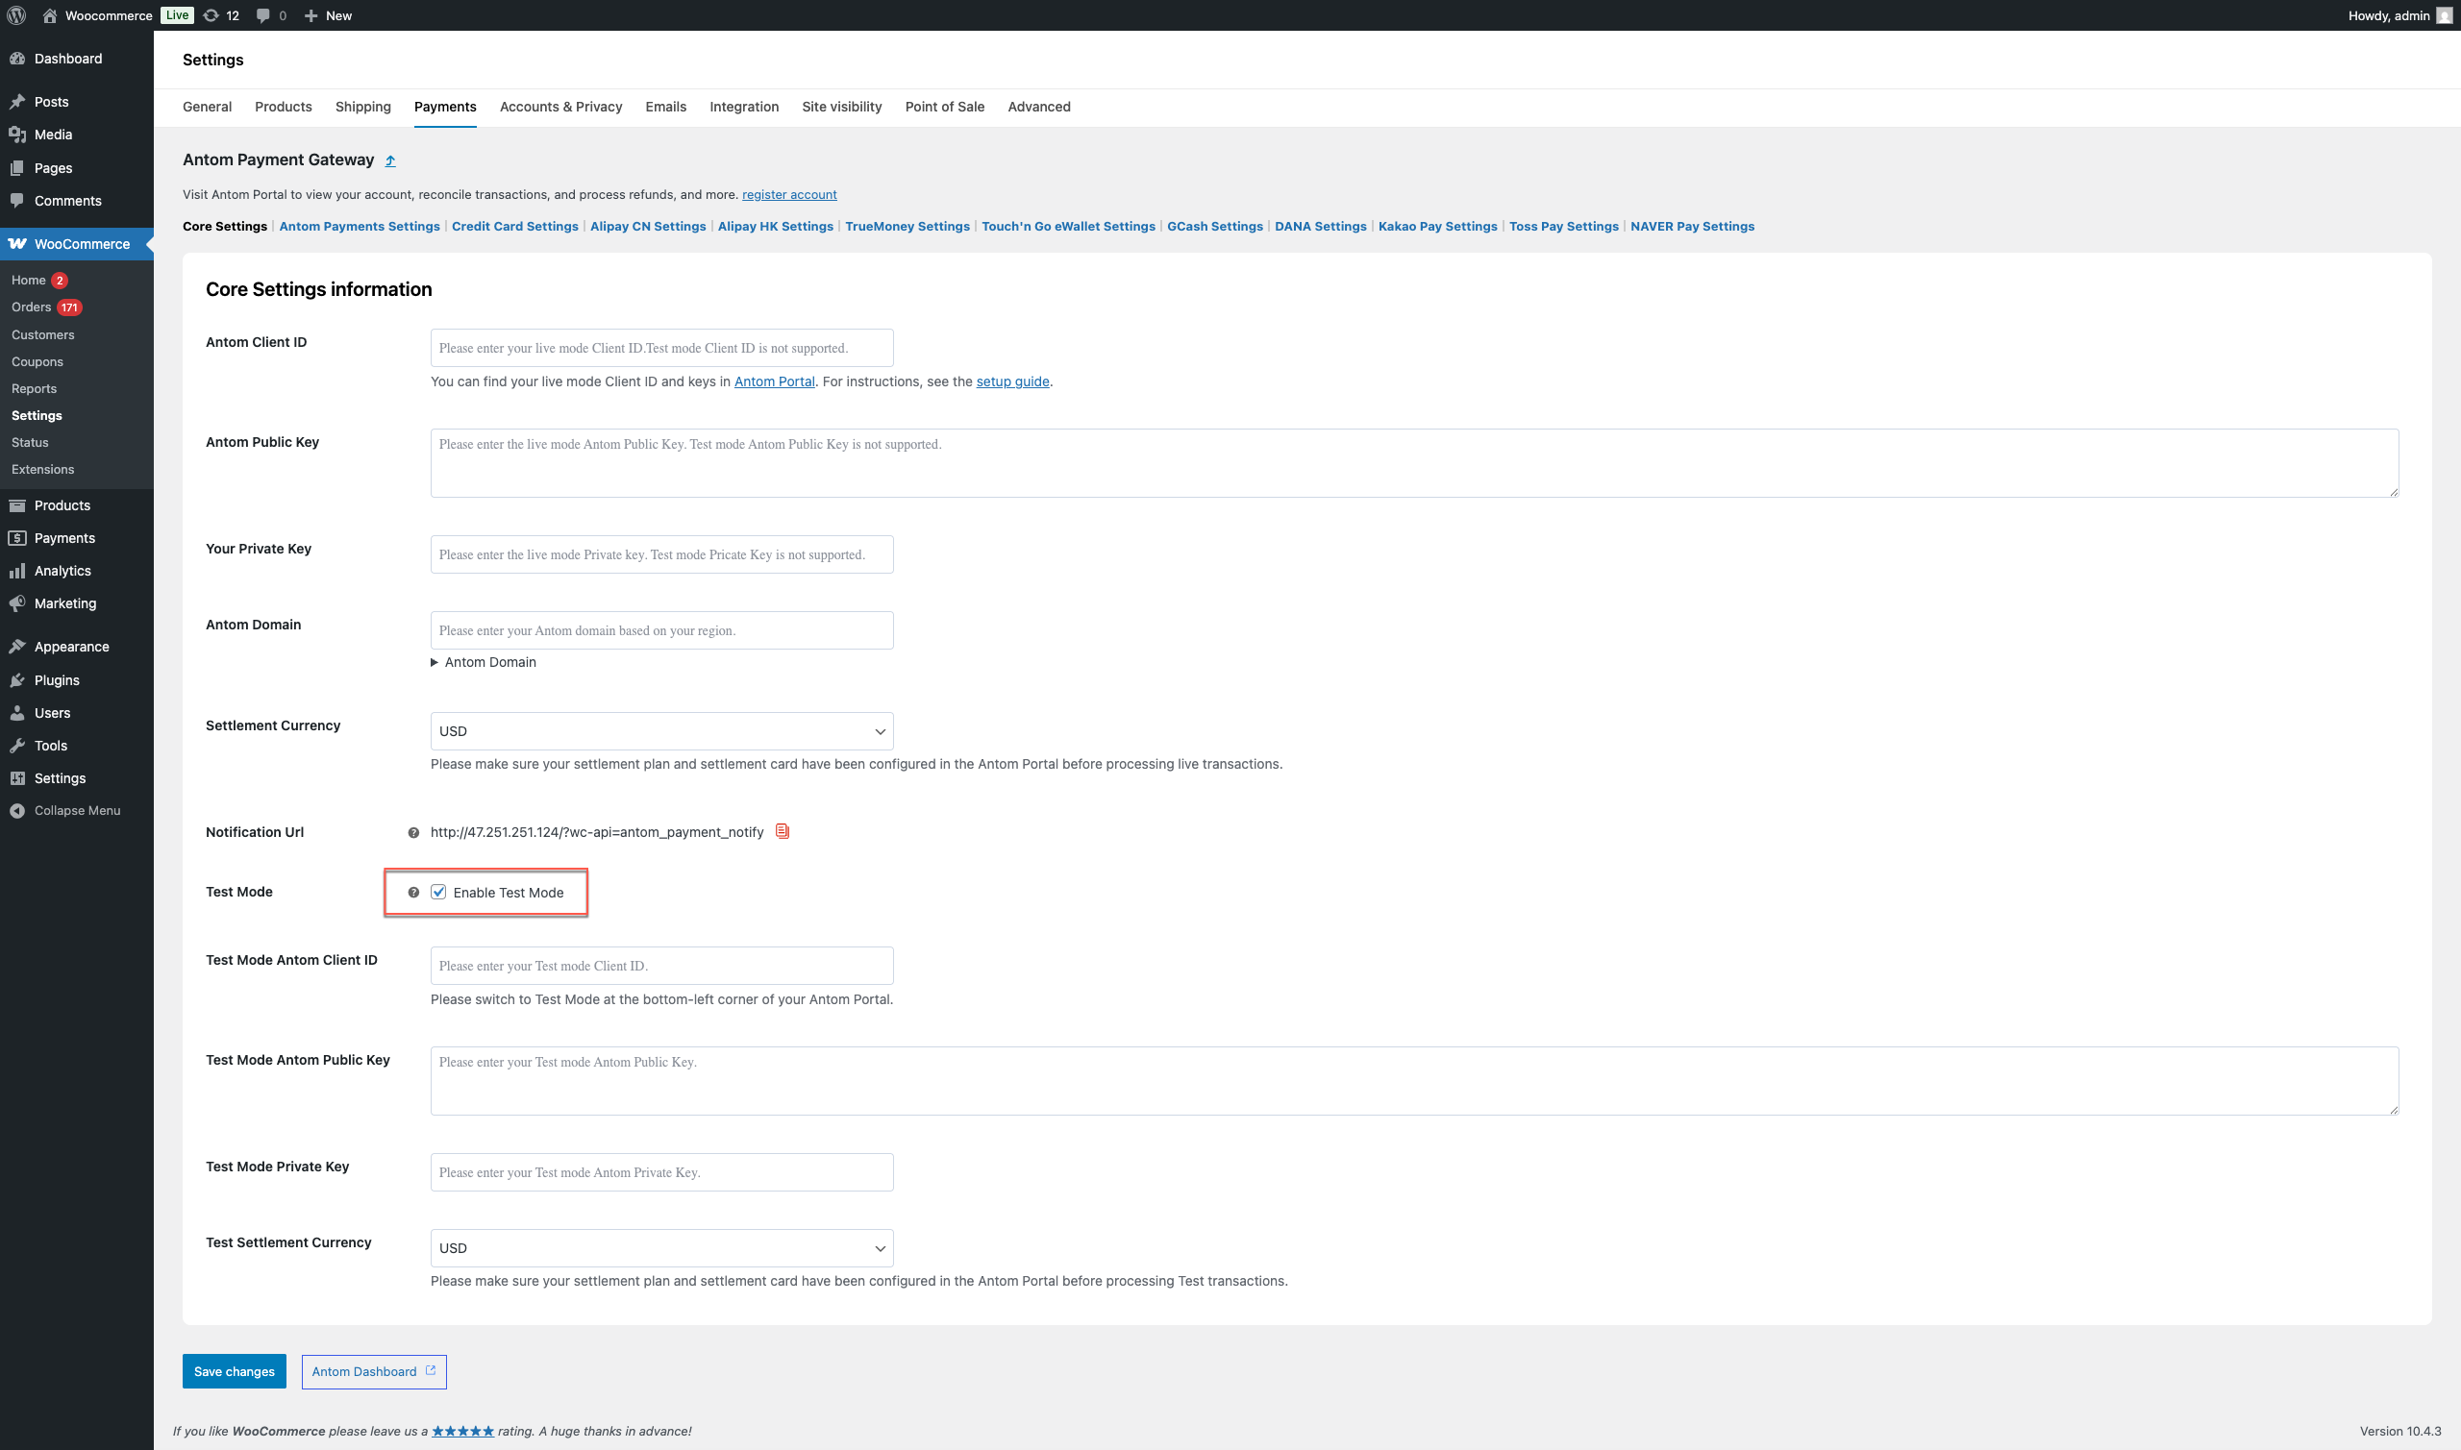Click the five-star rating link in footer

(x=462, y=1431)
